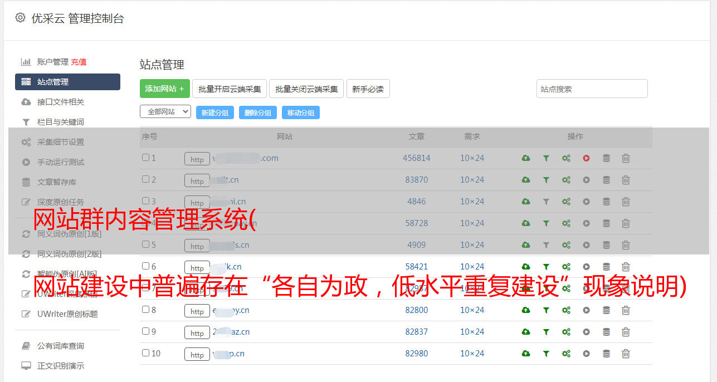This screenshot has width=717, height=382.
Task: Tick the checkbox for site 2
Action: click(145, 179)
